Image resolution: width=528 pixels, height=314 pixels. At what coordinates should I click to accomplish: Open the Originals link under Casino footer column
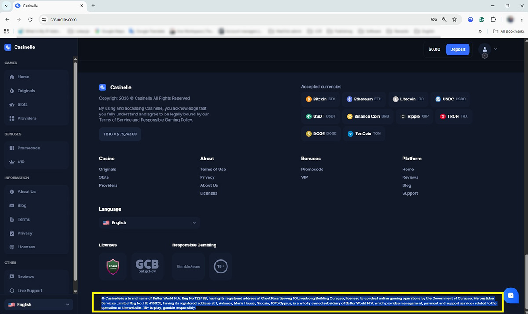pos(108,169)
